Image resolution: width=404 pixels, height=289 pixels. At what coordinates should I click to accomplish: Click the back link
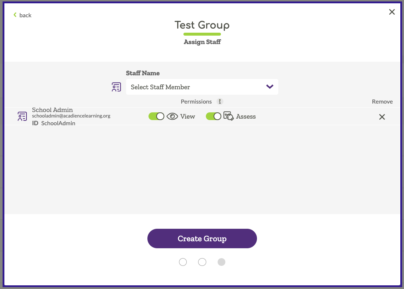pos(25,15)
